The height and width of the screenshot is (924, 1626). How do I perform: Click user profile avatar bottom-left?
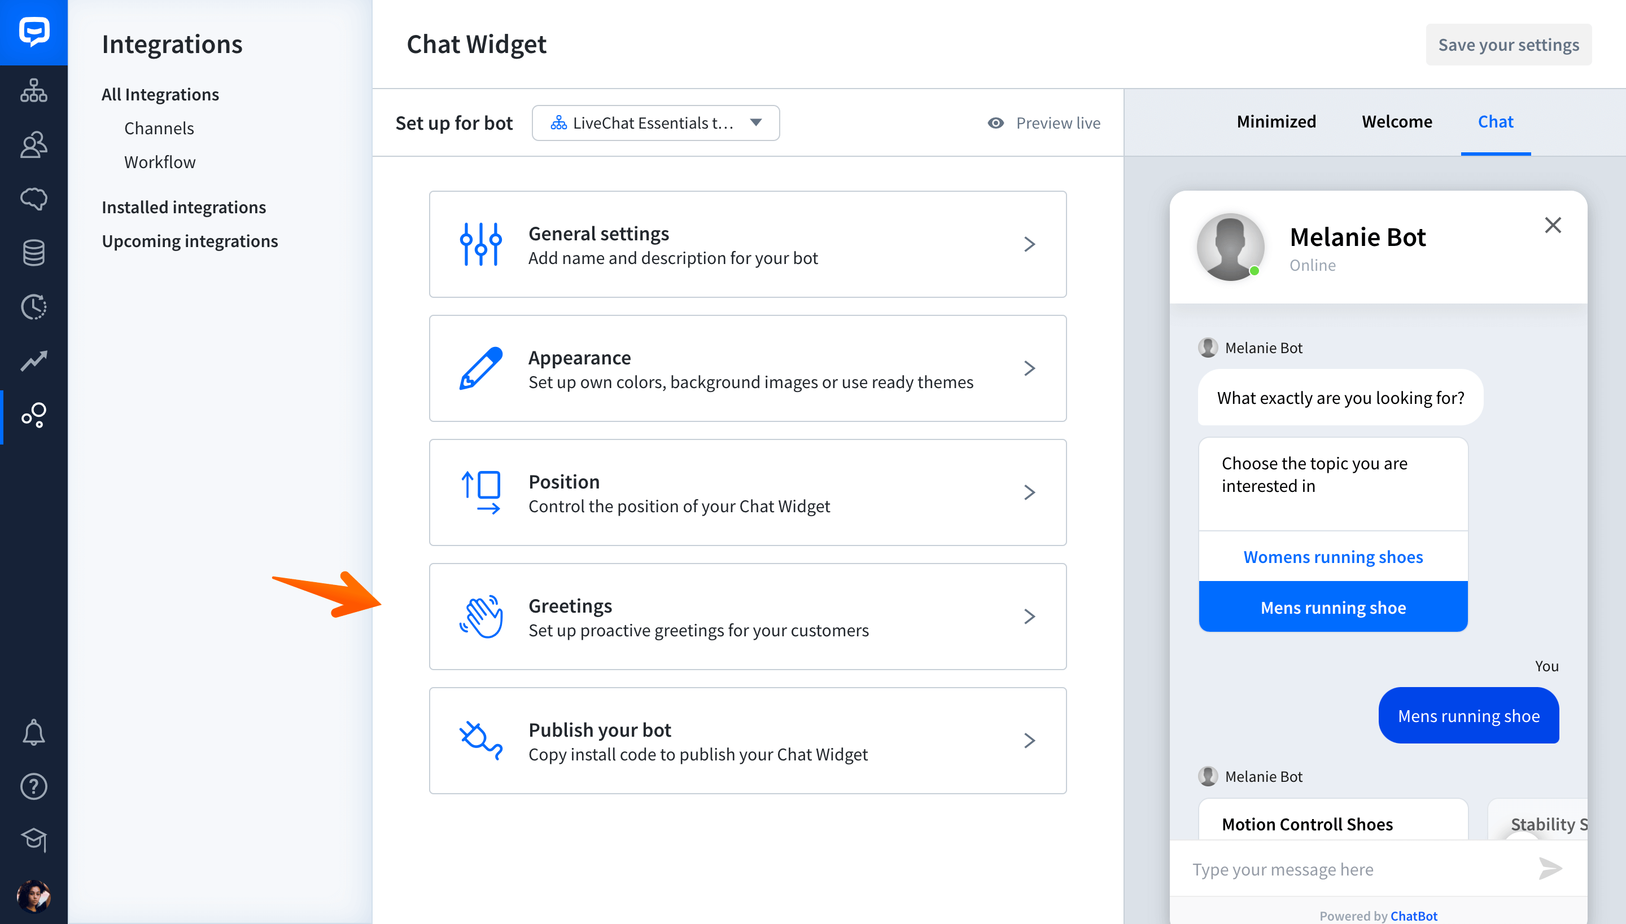click(32, 894)
